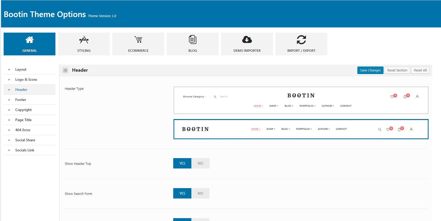Click Reset All button
Viewport: 441px width, 221px height.
420,70
